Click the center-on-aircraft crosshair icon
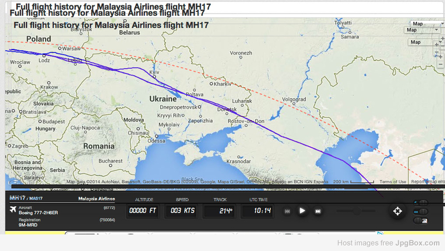 pos(397,211)
